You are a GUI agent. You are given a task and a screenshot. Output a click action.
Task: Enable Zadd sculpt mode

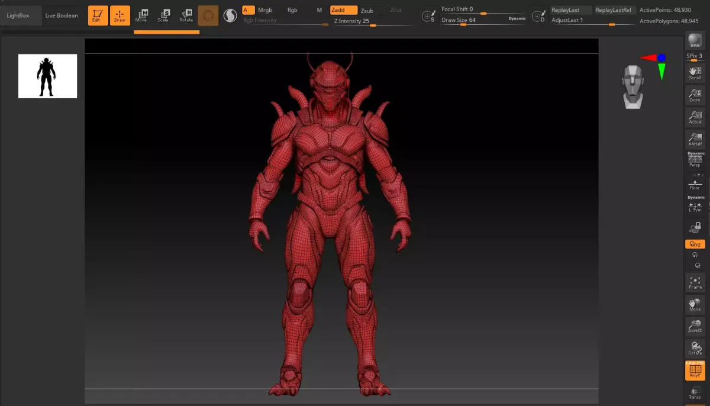click(343, 10)
